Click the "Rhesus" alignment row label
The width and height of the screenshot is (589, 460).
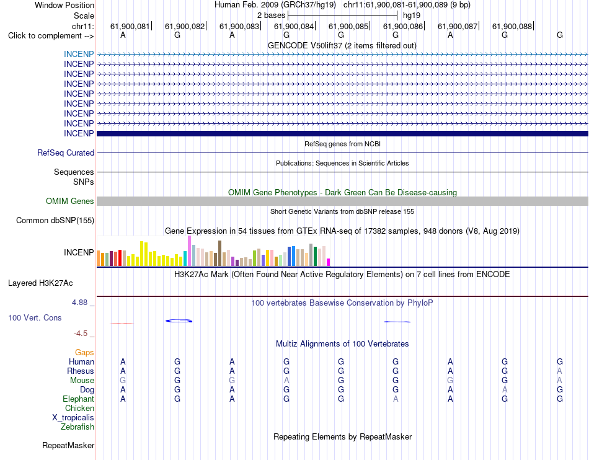tap(81, 371)
